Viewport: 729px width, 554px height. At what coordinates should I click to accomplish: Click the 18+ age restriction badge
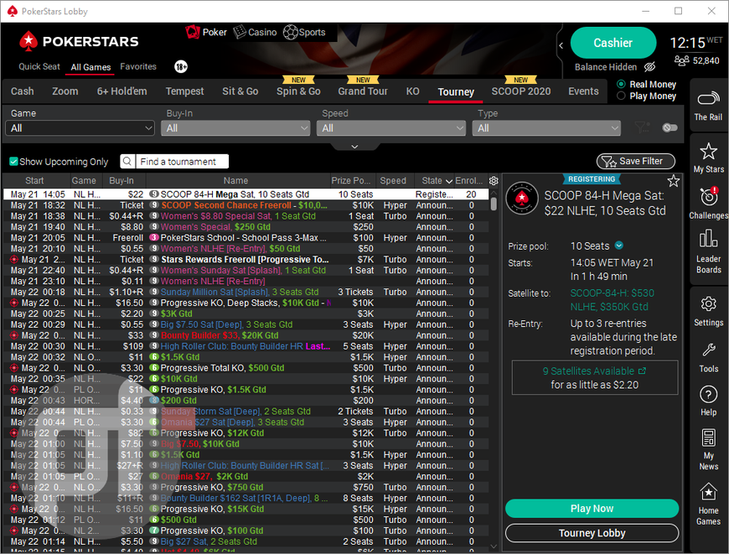click(181, 67)
